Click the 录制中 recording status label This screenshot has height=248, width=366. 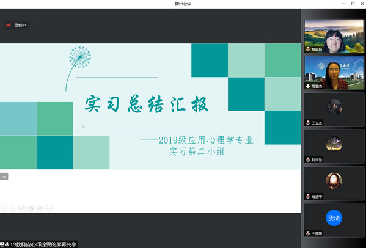coord(20,25)
